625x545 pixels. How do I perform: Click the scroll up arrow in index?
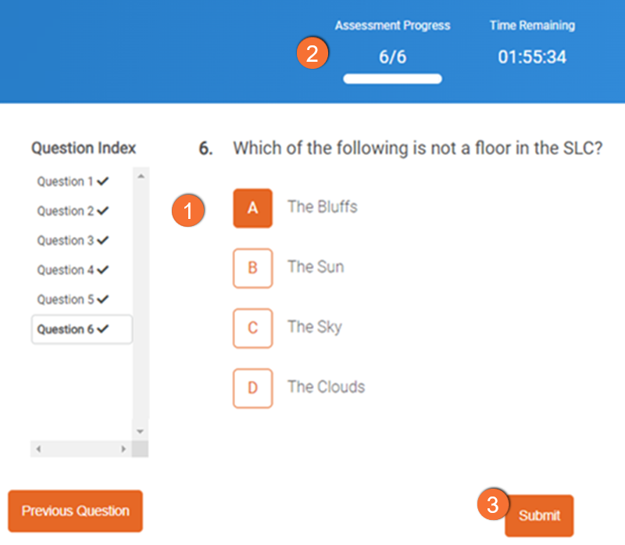coord(141,176)
